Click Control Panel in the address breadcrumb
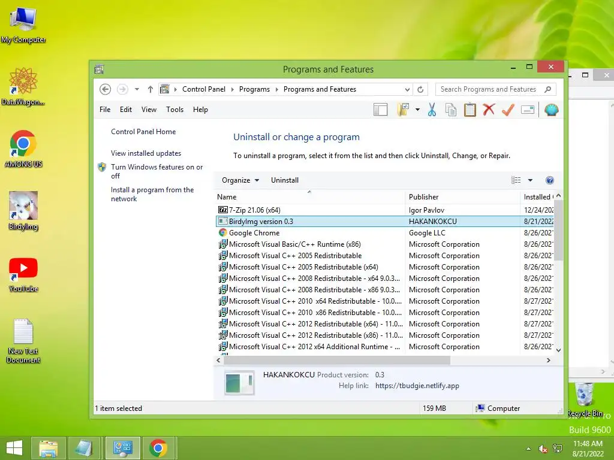Screen dimensions: 614x460 click(204, 89)
